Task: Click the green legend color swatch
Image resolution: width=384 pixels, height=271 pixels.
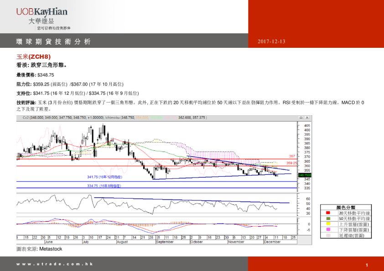Action: [x=327, y=218]
